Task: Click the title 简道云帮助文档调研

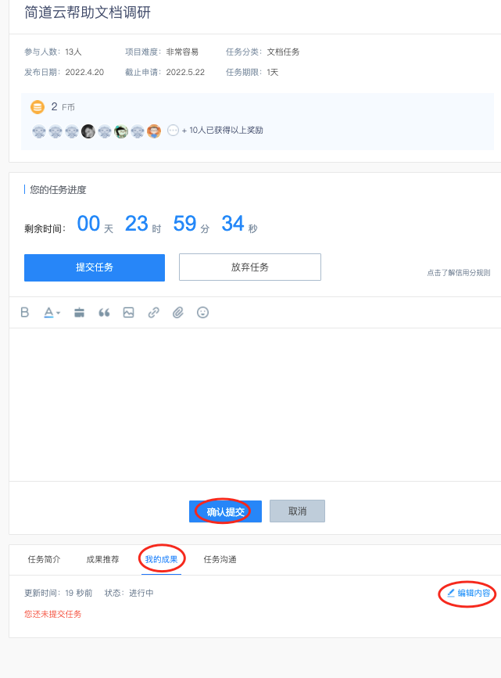Action: click(88, 13)
